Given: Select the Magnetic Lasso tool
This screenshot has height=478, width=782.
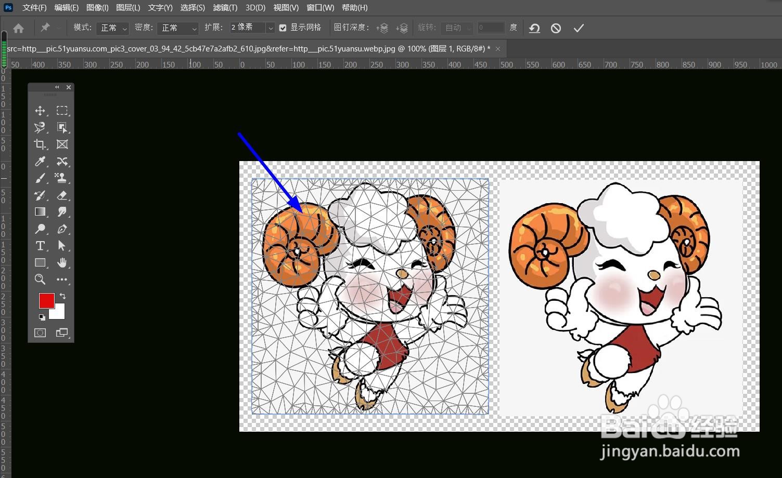Looking at the screenshot, I should [x=40, y=127].
